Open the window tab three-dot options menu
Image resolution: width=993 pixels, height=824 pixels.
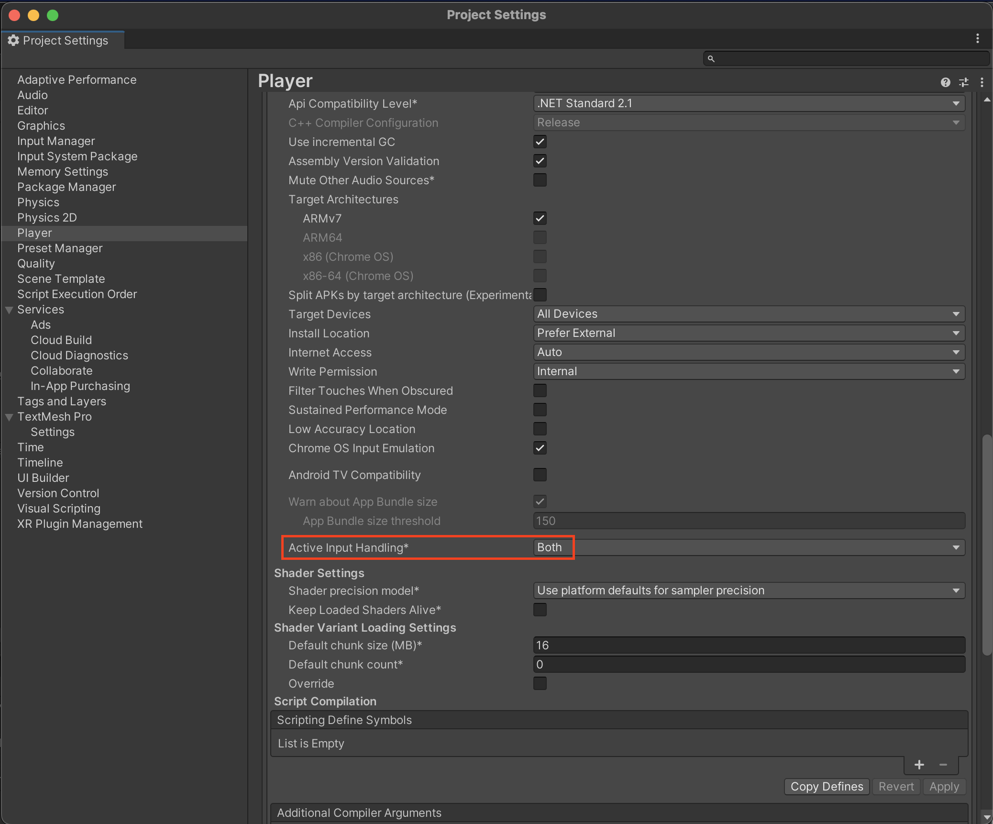pos(978,38)
